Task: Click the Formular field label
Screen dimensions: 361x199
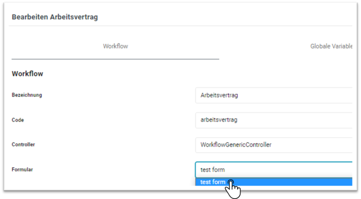Action: (22, 170)
